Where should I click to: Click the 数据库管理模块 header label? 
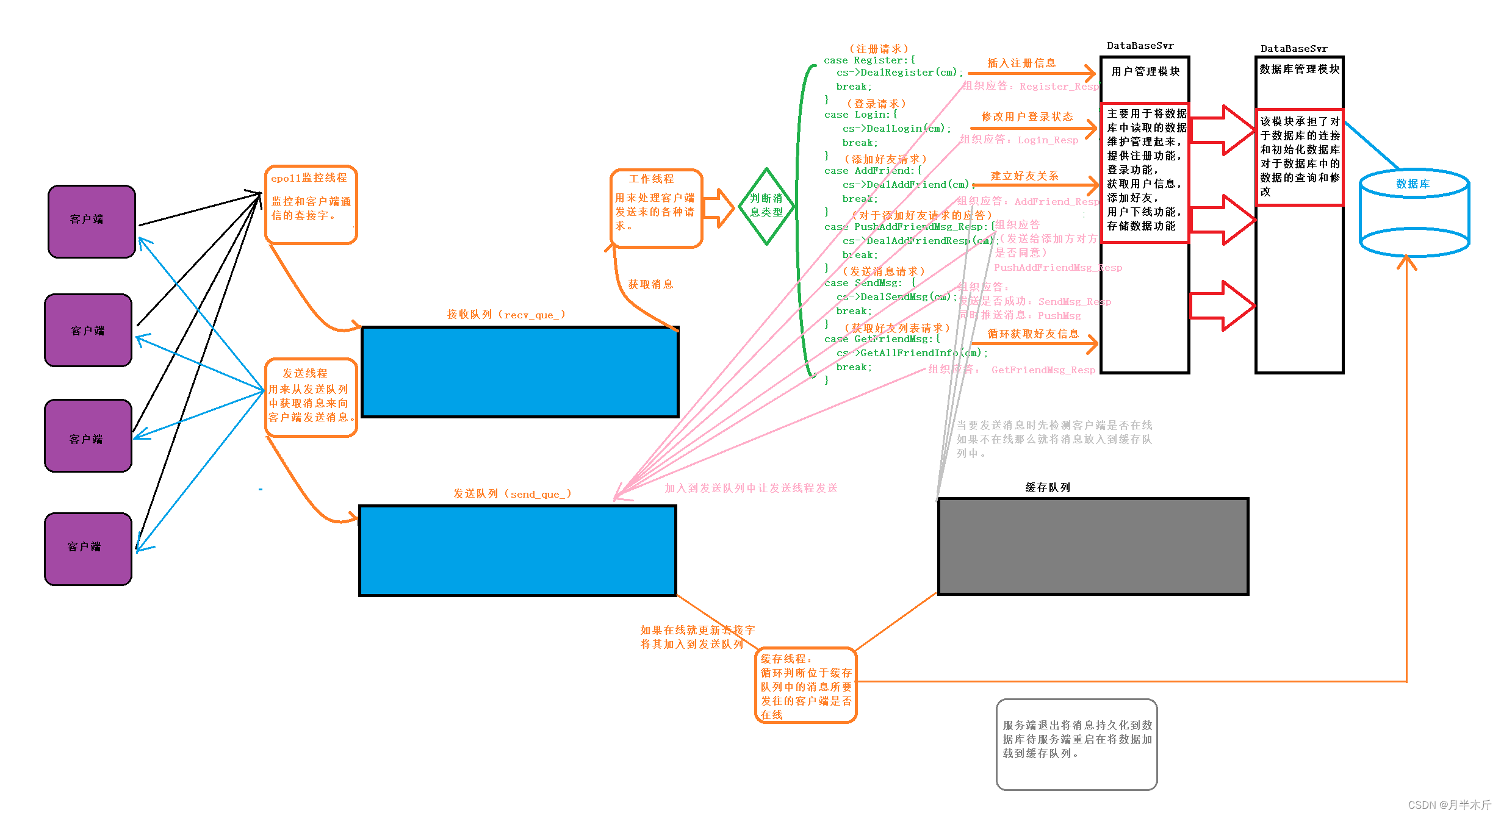1299,70
